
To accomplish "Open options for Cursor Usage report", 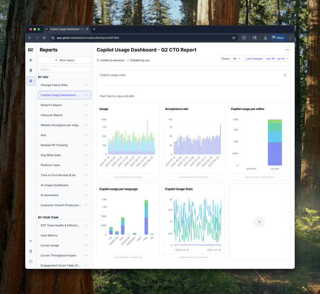I will [x=86, y=245].
